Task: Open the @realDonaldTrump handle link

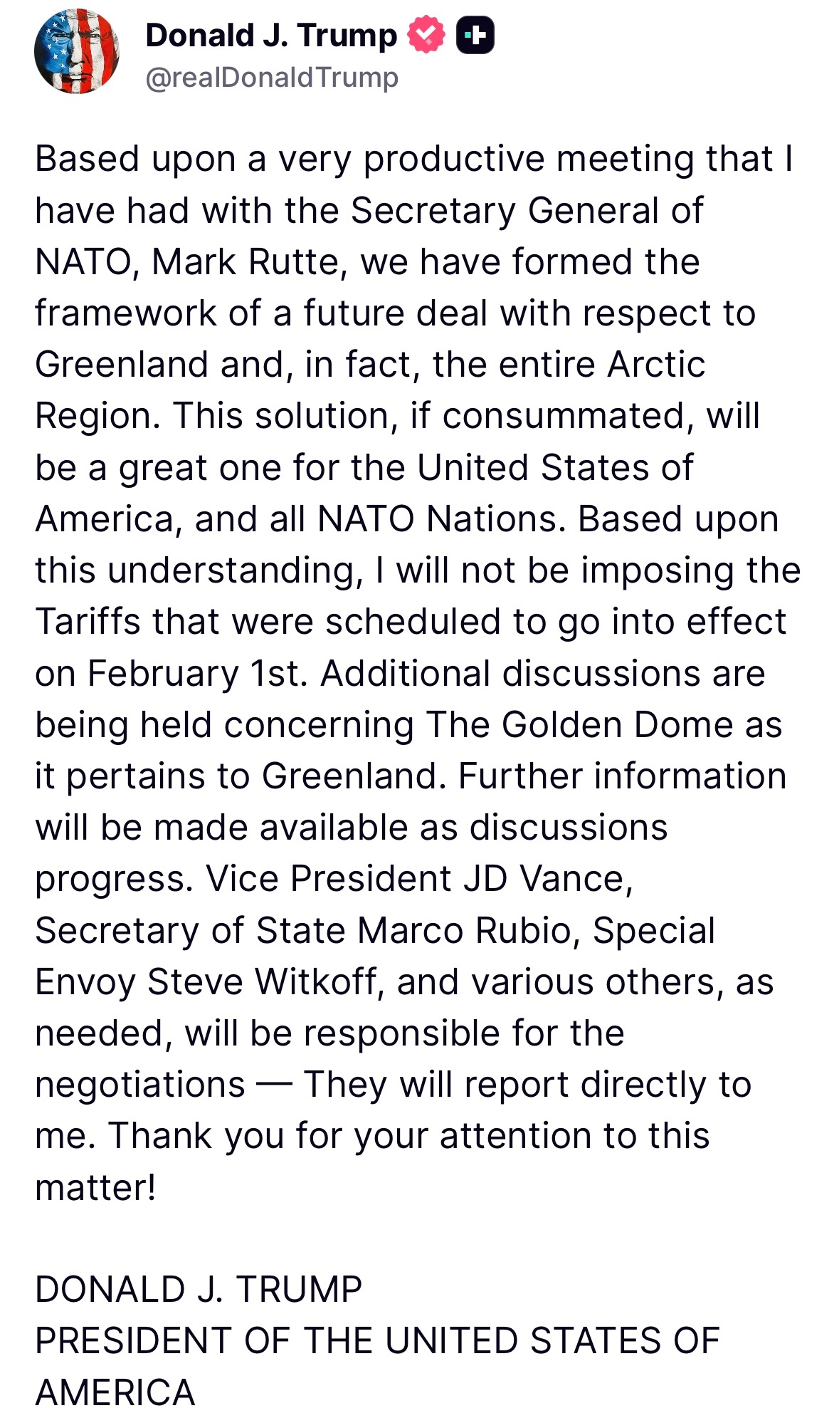Action: click(272, 78)
